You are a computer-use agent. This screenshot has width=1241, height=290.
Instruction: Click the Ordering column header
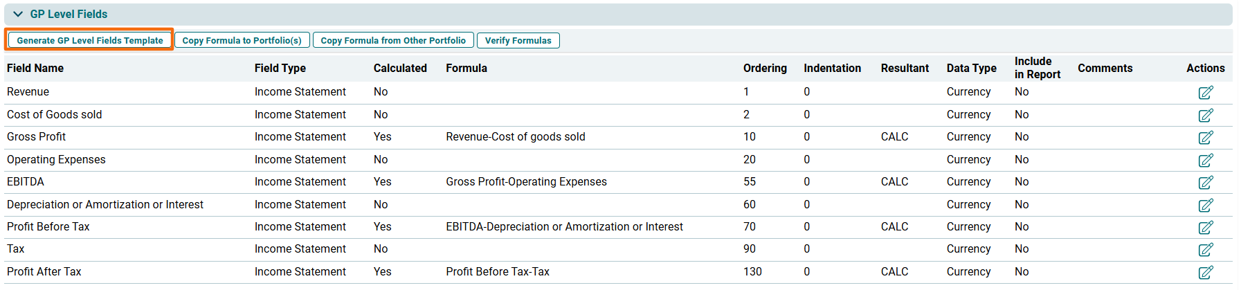pyautogui.click(x=765, y=68)
